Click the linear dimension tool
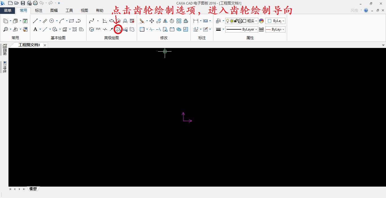 coord(196,21)
